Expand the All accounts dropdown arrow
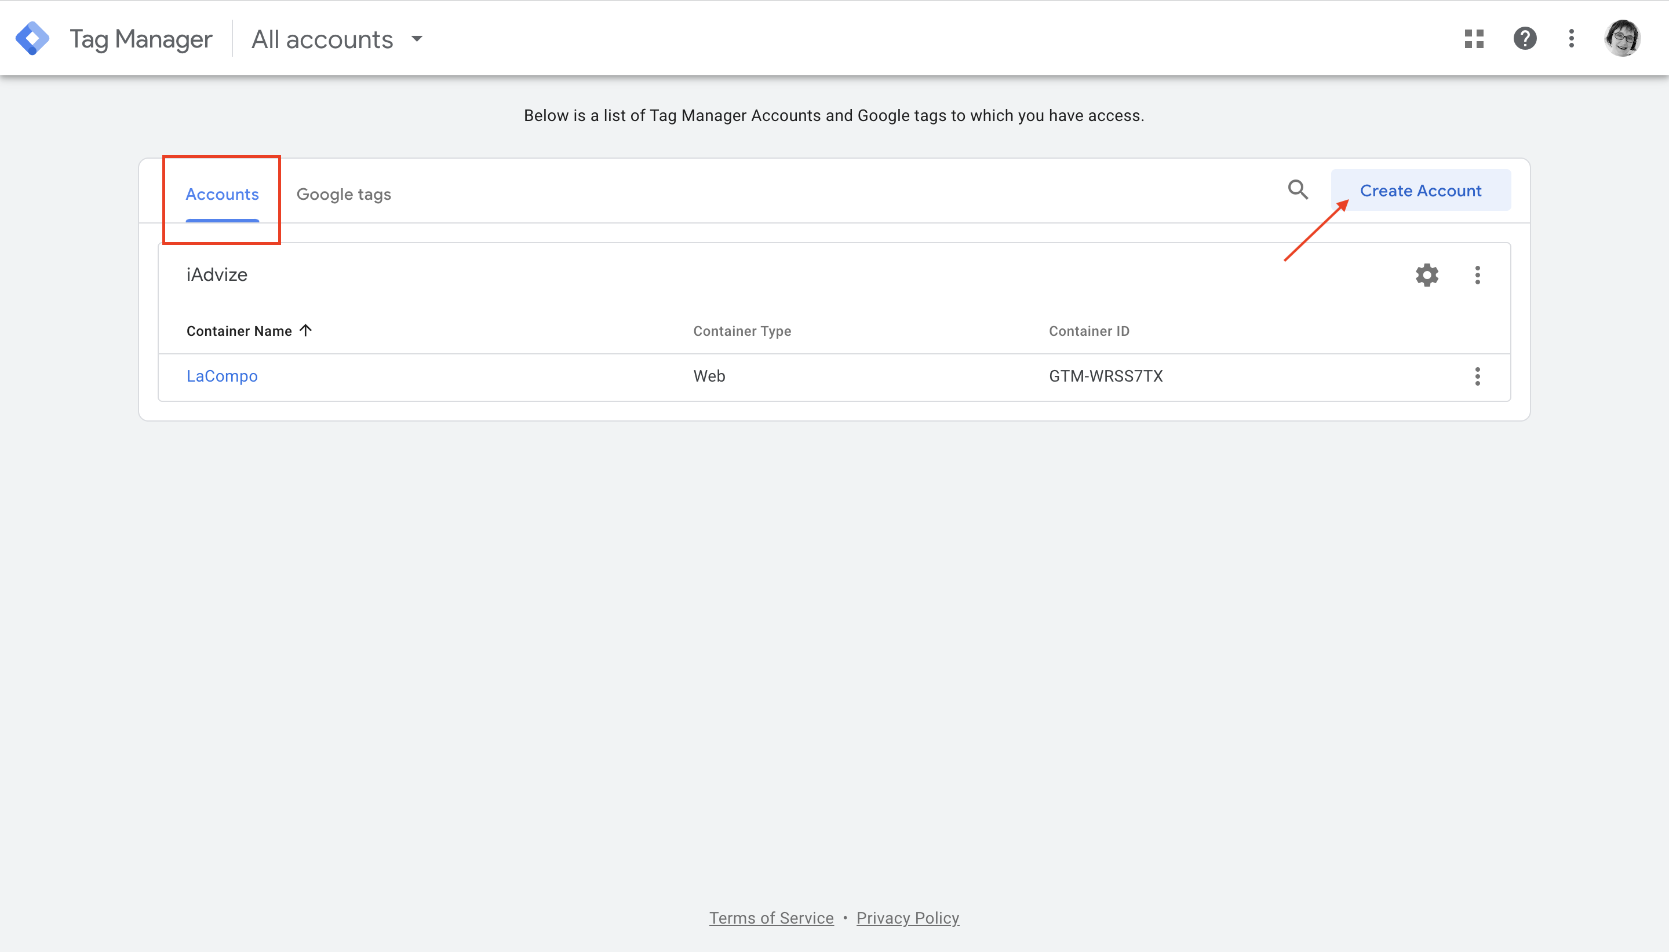Image resolution: width=1669 pixels, height=952 pixels. tap(417, 39)
